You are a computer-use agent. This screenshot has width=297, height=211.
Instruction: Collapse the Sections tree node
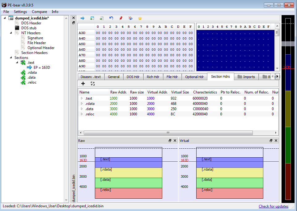pos(11,58)
